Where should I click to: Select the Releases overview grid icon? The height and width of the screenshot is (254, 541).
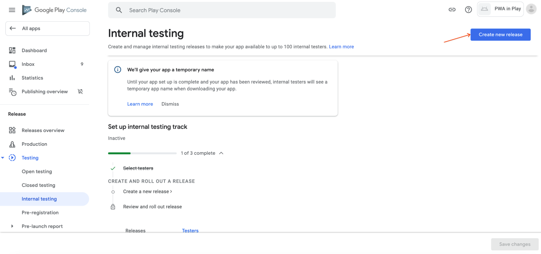click(12, 130)
